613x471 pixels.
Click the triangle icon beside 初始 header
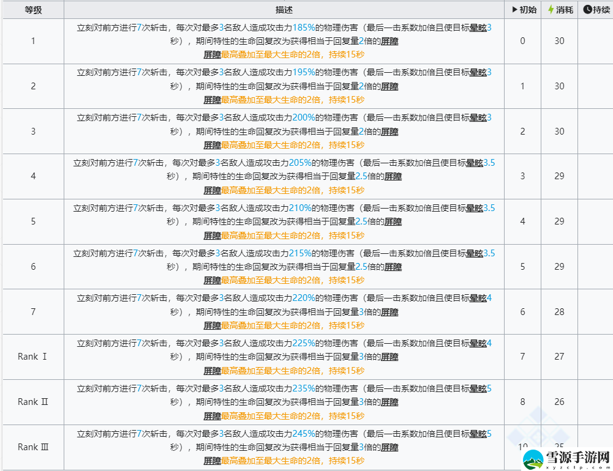click(515, 10)
